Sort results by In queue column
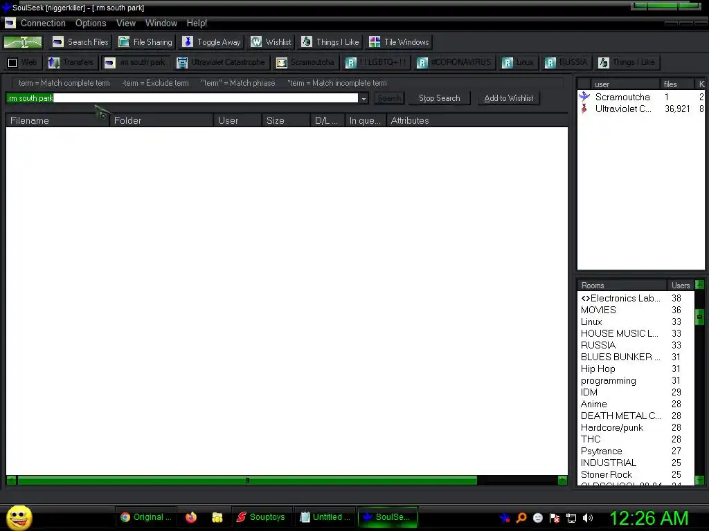The image size is (709, 531). [366, 120]
